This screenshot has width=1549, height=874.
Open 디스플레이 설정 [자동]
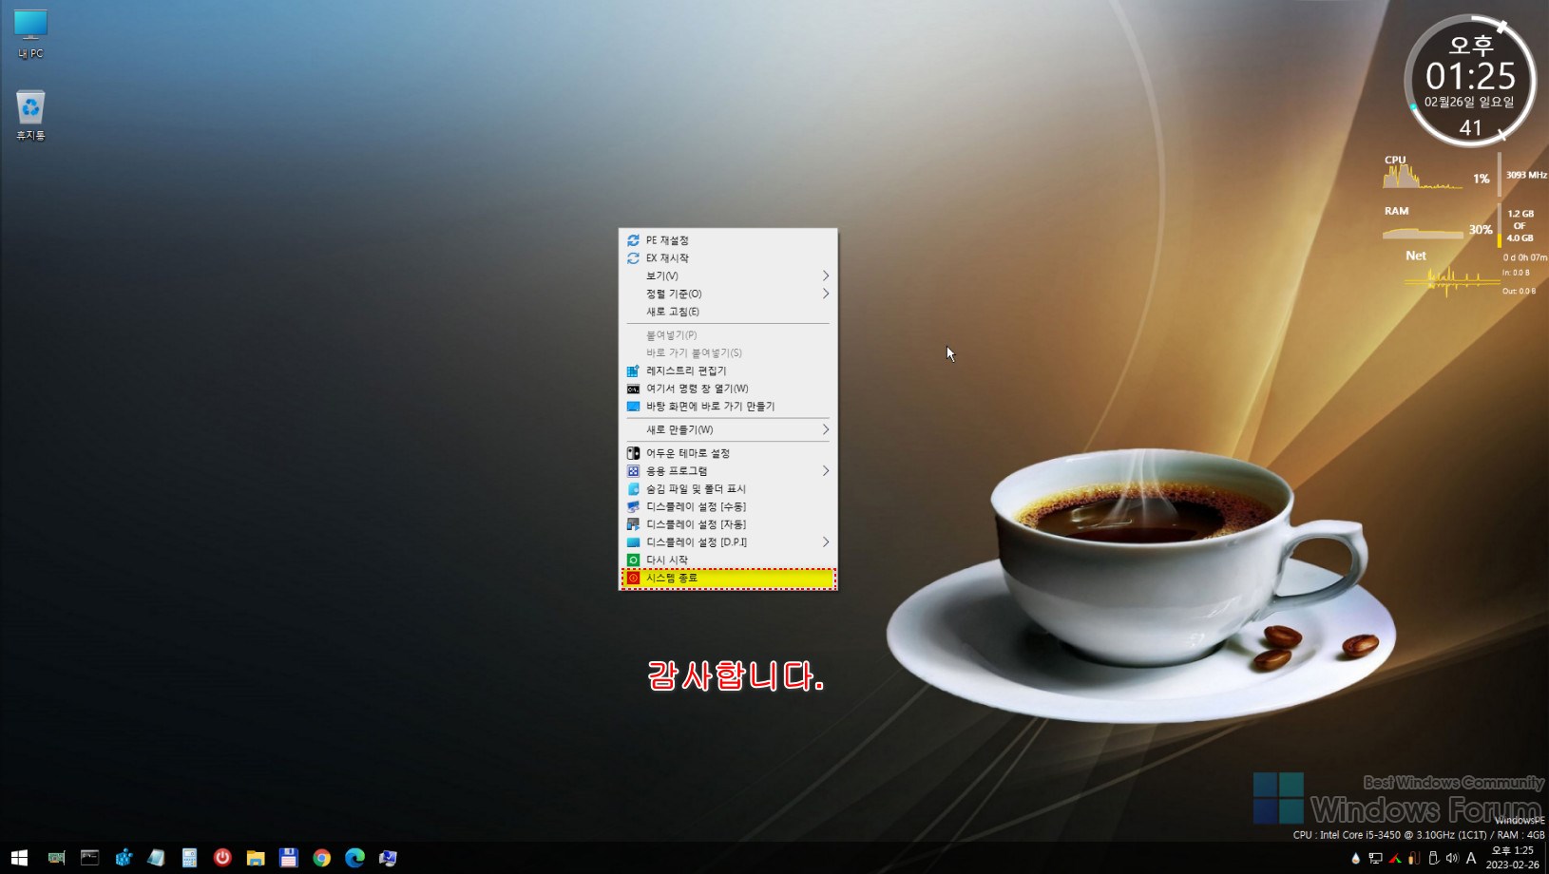pos(728,524)
